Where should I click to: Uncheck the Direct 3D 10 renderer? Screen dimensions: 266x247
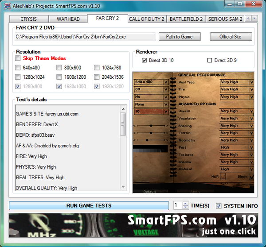coord(144,60)
